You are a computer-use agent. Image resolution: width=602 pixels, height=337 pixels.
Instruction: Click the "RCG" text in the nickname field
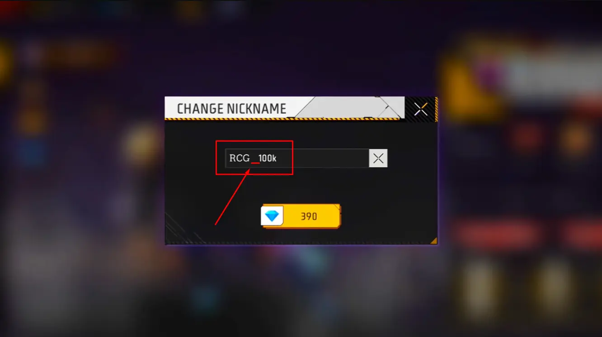point(239,158)
